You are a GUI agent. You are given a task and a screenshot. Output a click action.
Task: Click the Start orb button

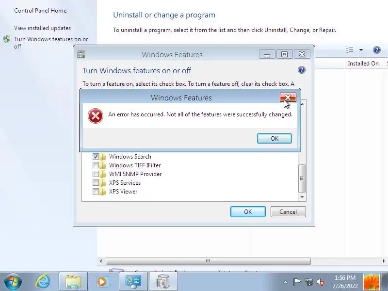click(13, 282)
